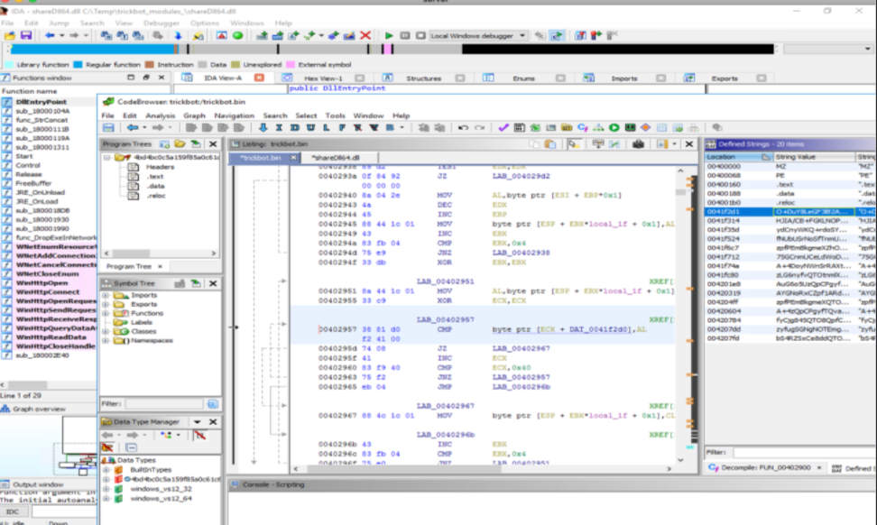
Task: Select the Program Tree tab below Program Trees
Action: tap(129, 267)
